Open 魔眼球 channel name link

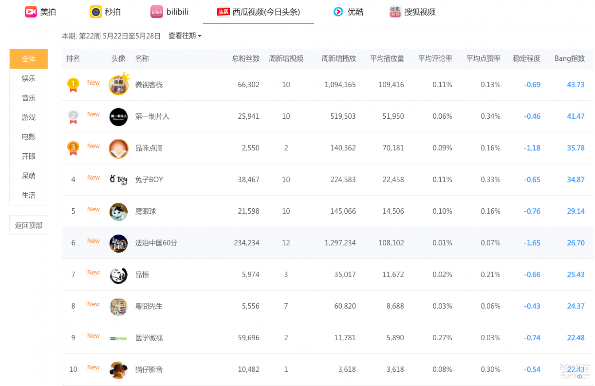[x=145, y=211]
